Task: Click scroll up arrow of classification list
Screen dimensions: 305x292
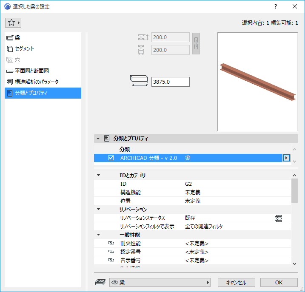Action: click(x=294, y=149)
